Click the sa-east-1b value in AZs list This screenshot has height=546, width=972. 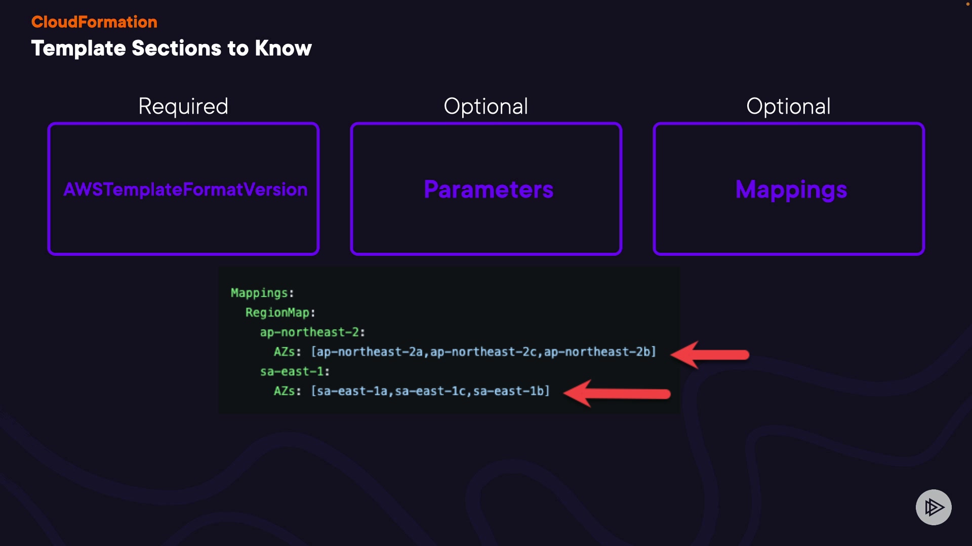coord(509,391)
